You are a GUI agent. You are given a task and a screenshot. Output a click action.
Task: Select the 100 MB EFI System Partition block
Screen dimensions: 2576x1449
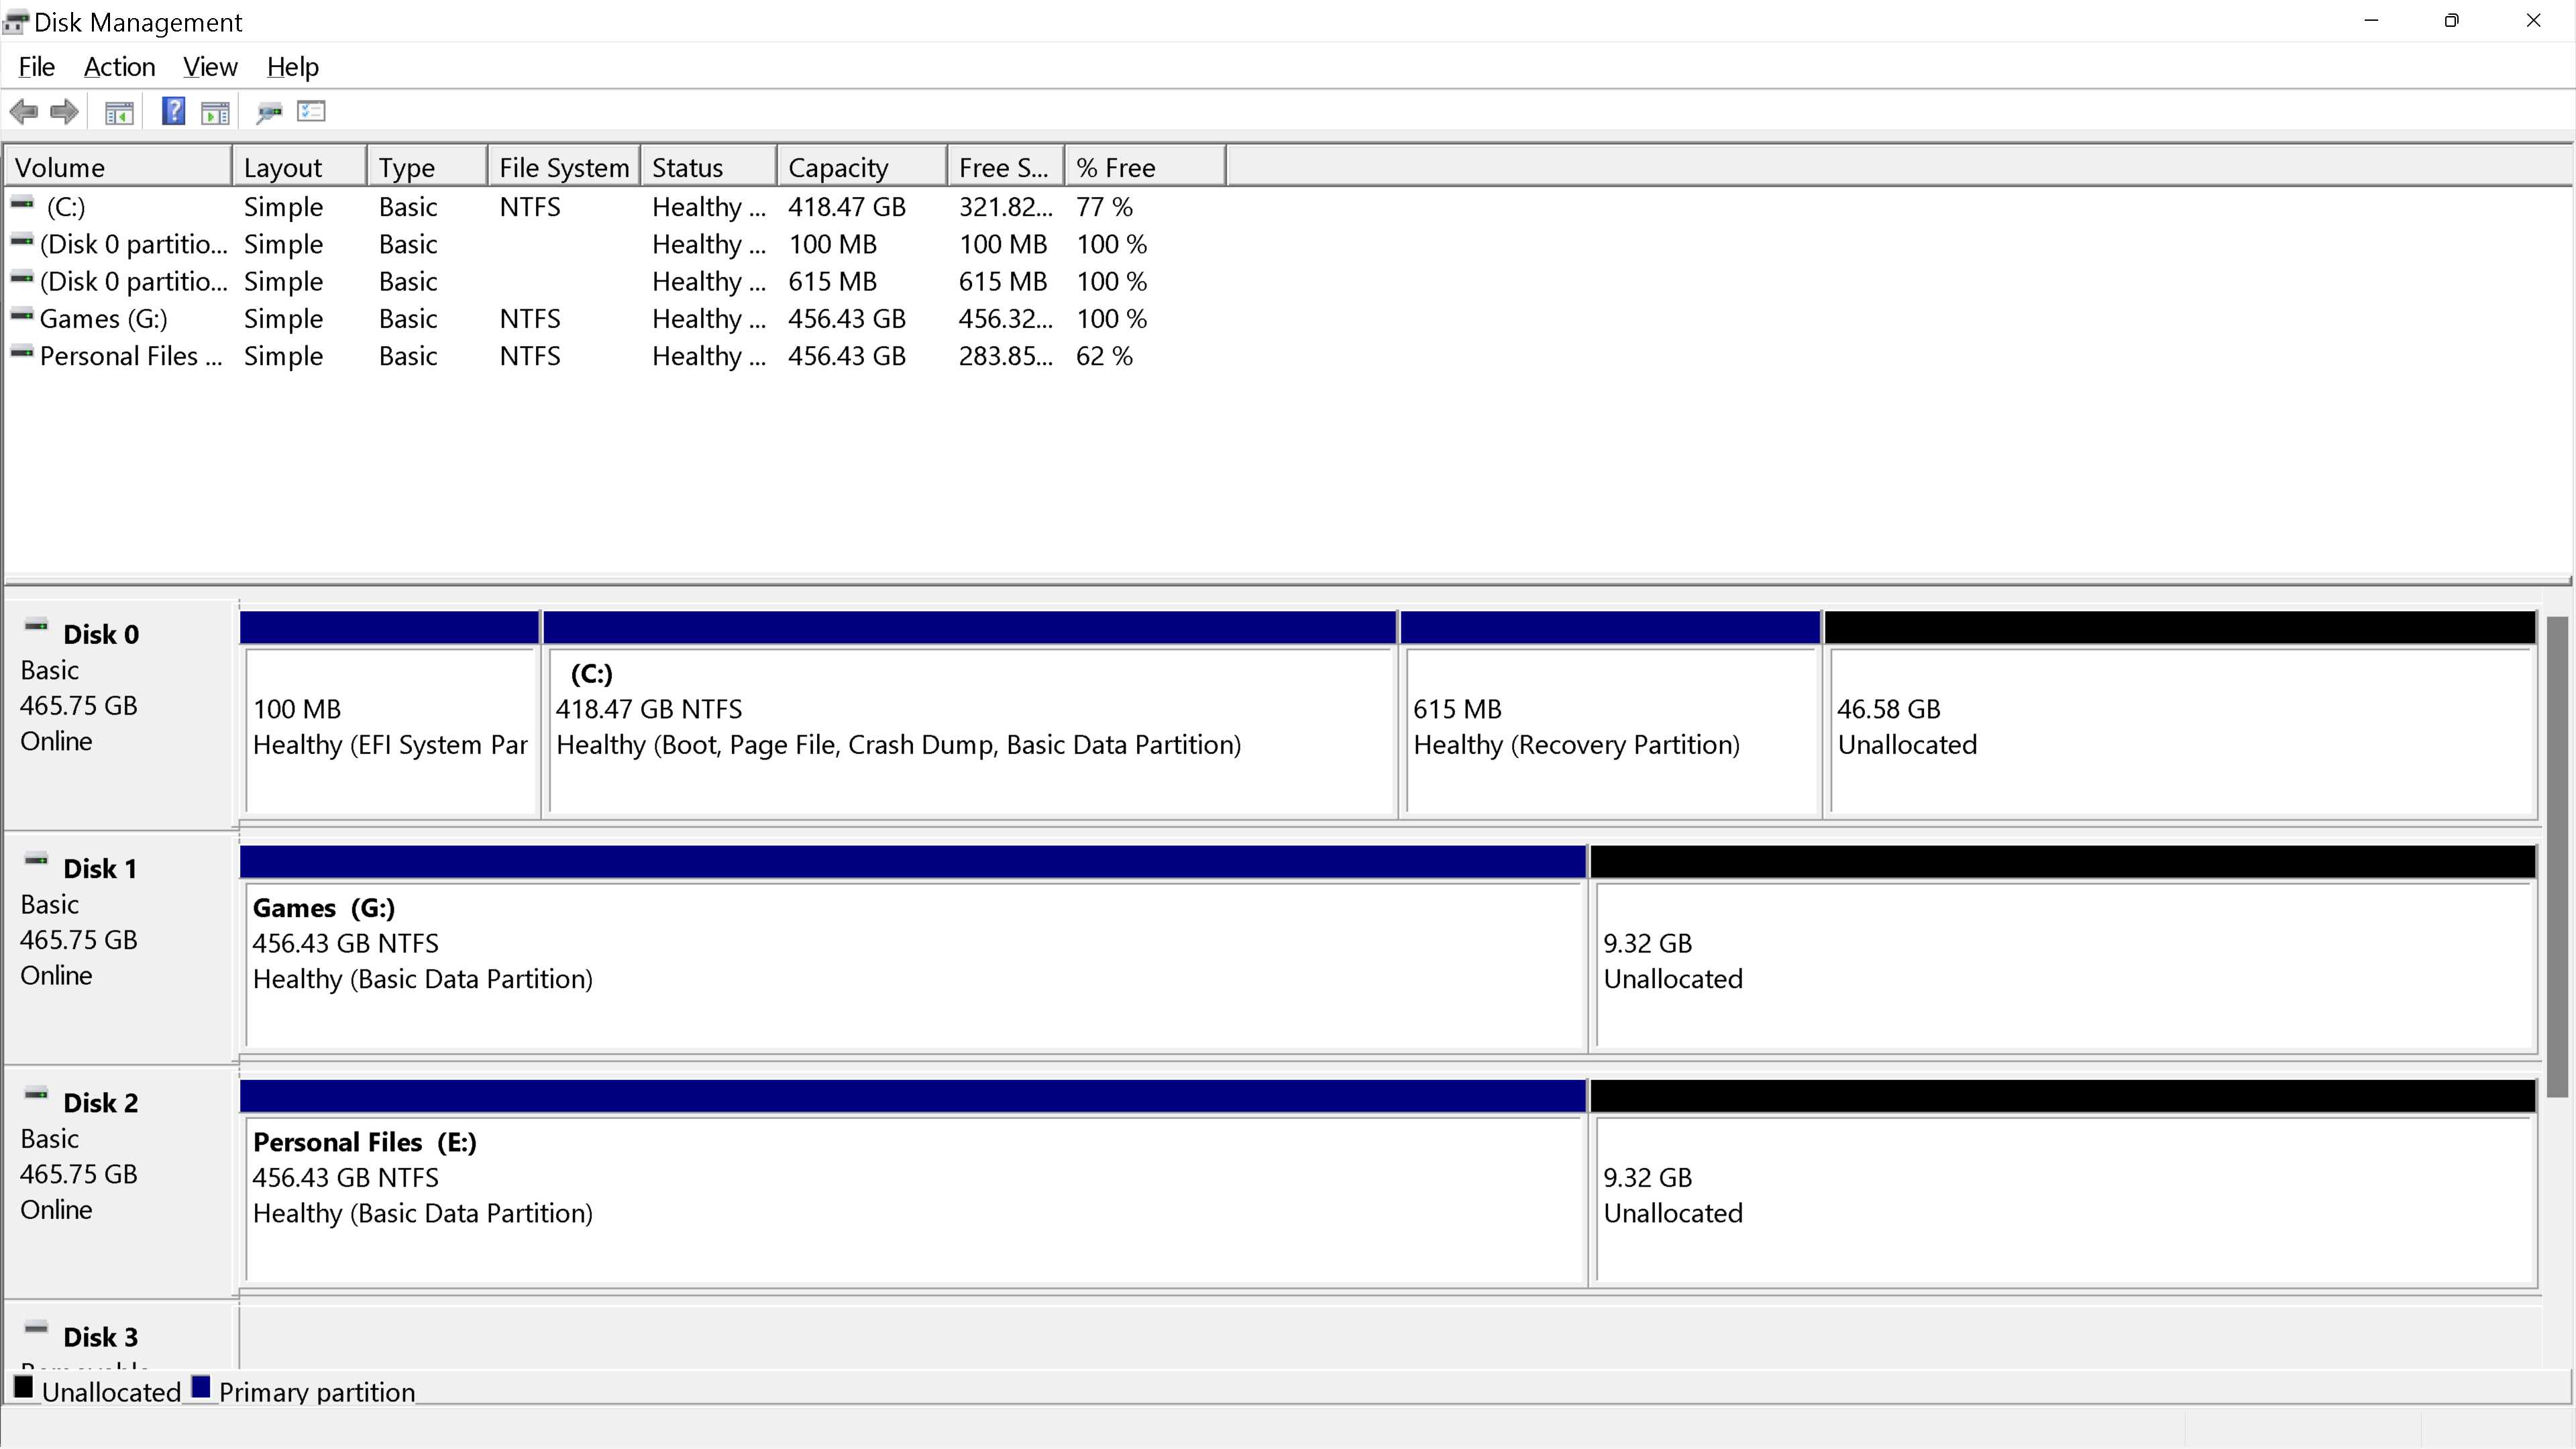click(x=390, y=715)
